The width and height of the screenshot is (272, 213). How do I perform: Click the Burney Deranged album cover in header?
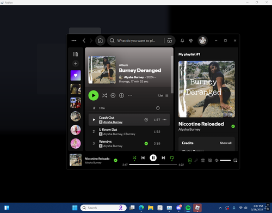[x=102, y=70]
